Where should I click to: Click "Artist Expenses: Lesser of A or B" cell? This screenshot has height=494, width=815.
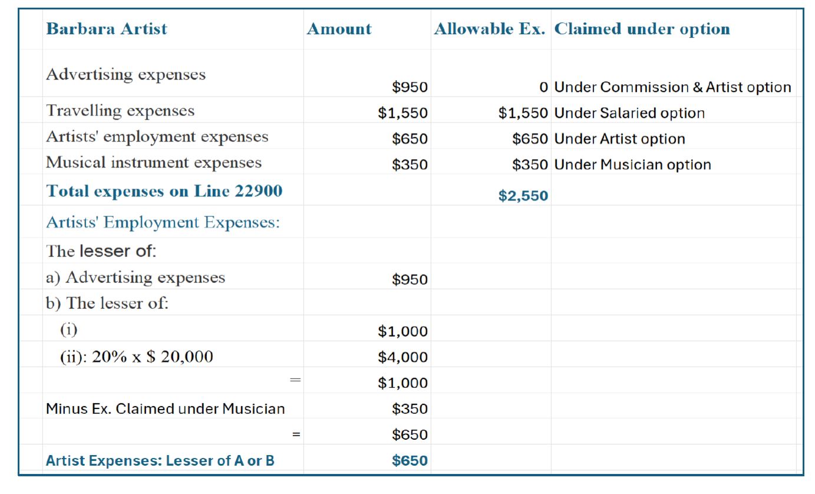pos(160,460)
